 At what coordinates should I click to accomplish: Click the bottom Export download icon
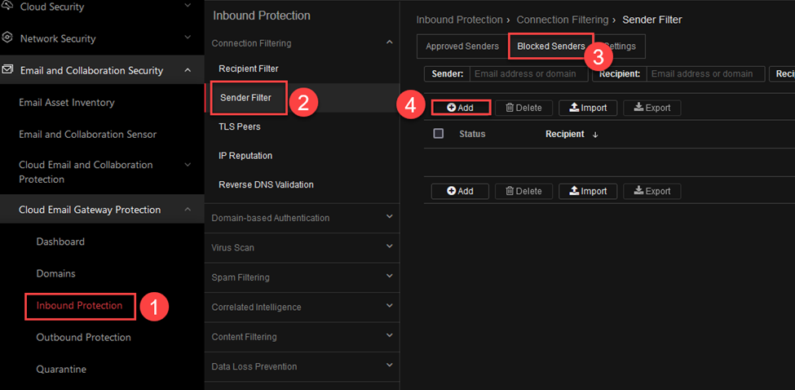638,191
